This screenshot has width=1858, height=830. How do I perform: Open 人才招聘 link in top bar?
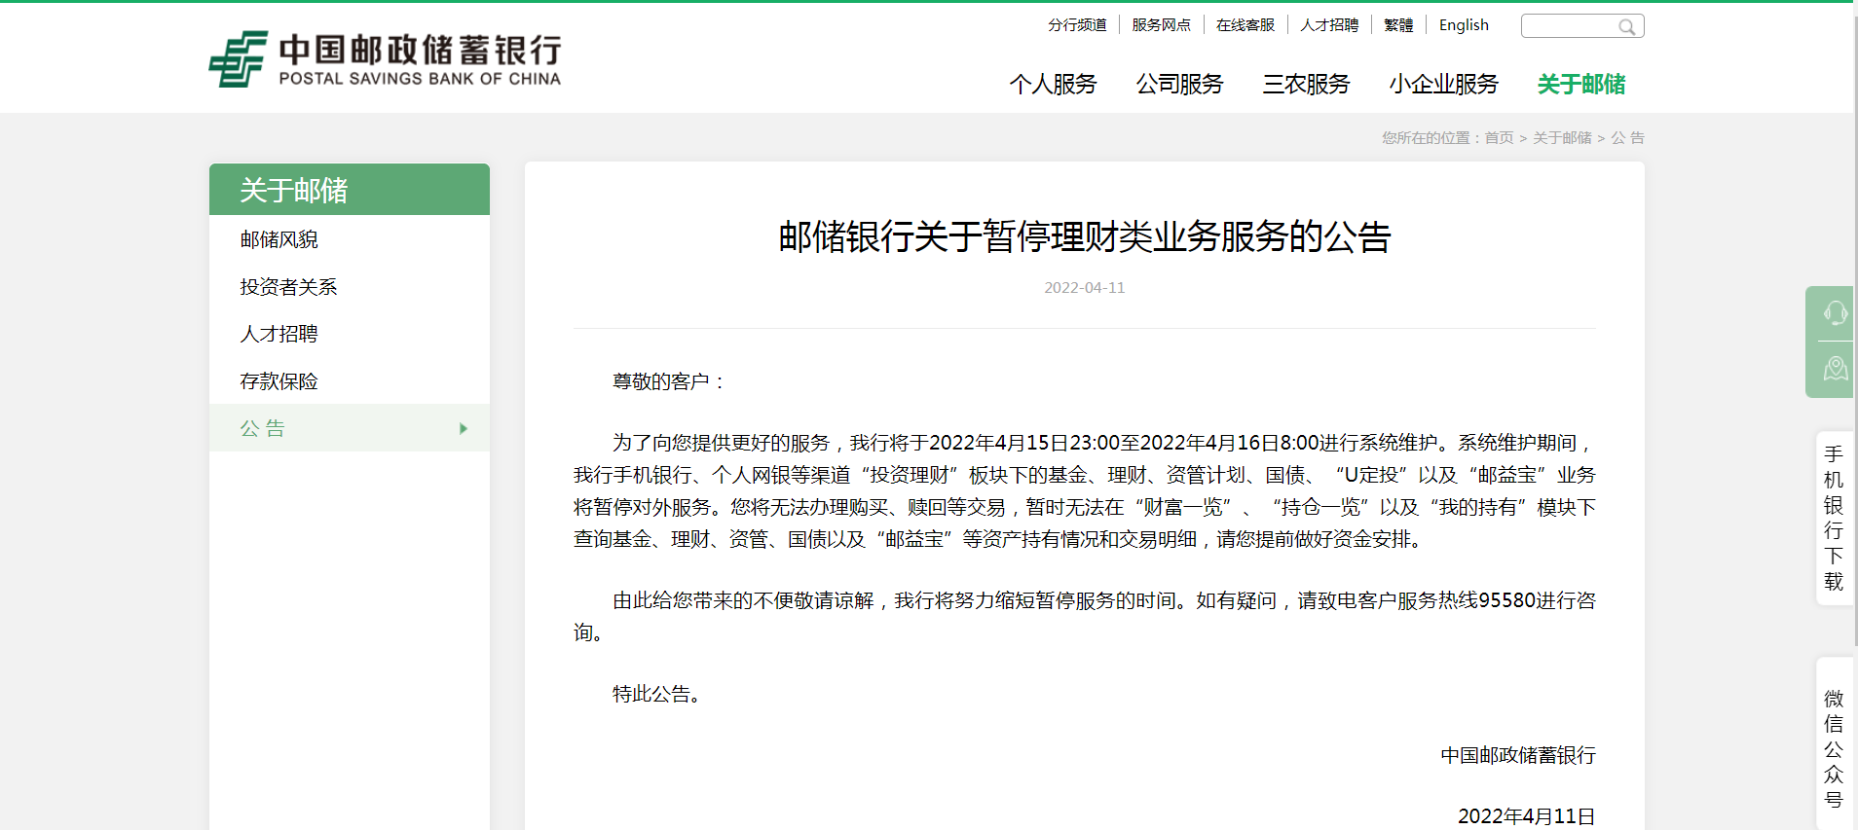point(1328,25)
